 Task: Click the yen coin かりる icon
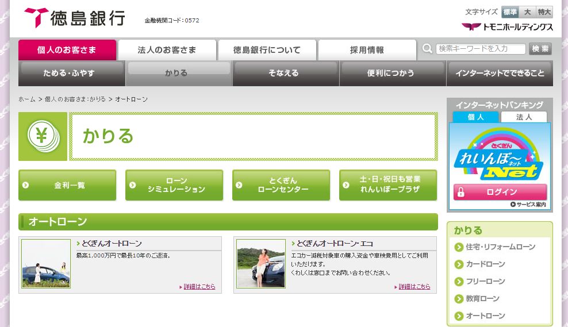pyautogui.click(x=43, y=136)
